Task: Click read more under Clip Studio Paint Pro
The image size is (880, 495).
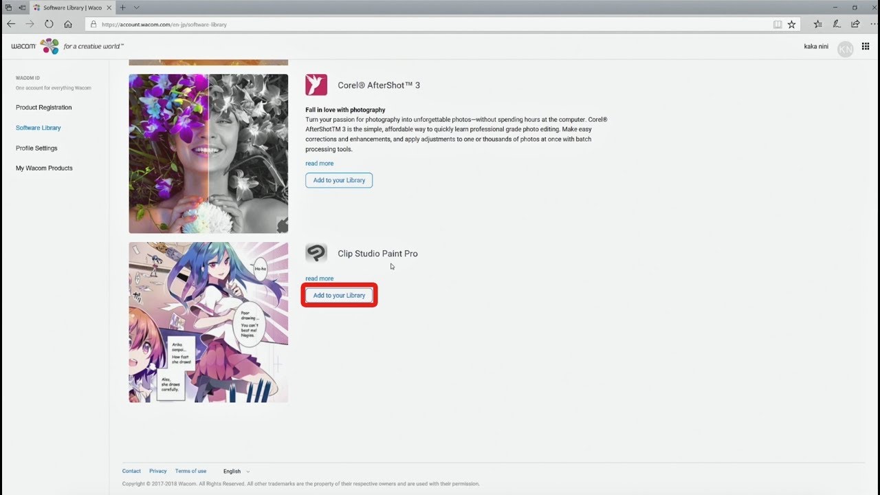Action: [x=319, y=278]
